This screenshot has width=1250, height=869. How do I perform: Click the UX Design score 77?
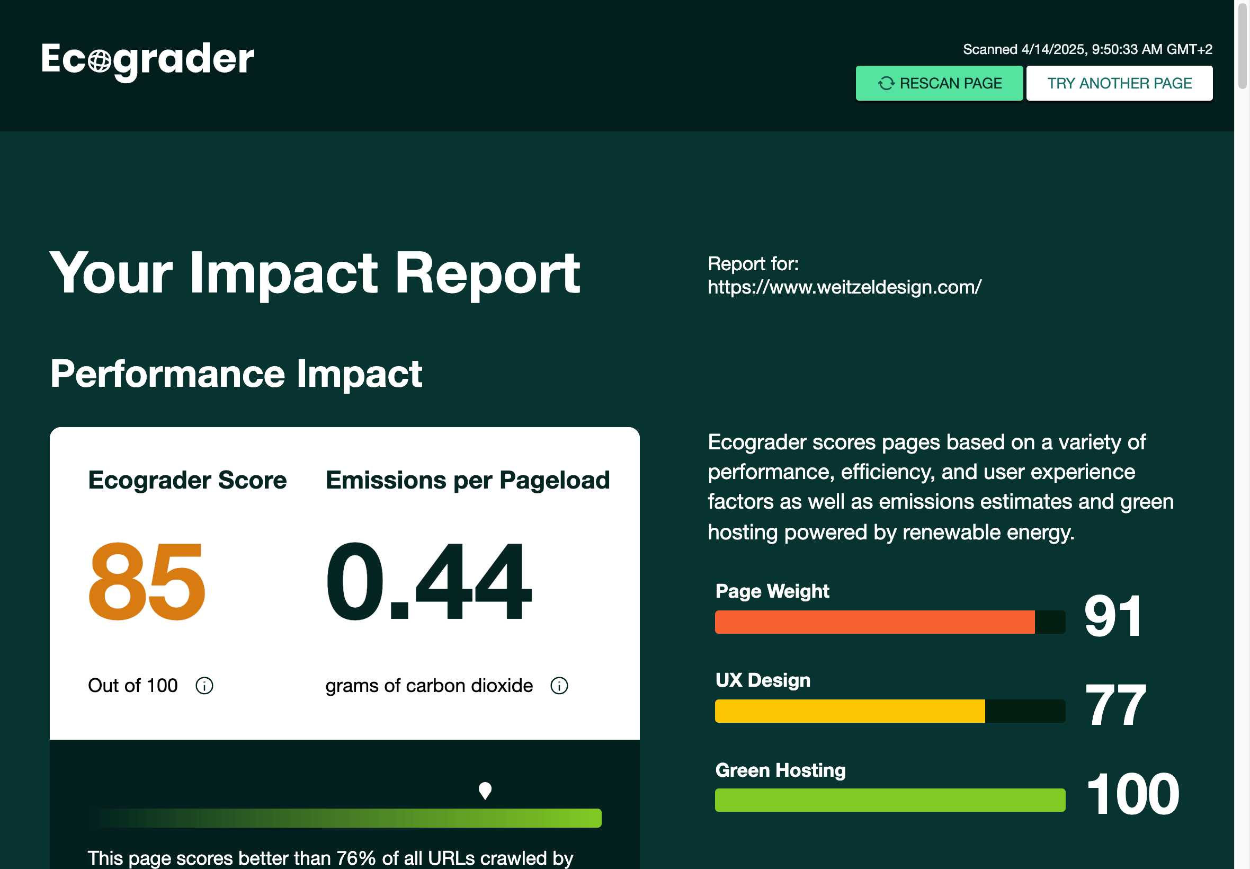[x=1115, y=705]
